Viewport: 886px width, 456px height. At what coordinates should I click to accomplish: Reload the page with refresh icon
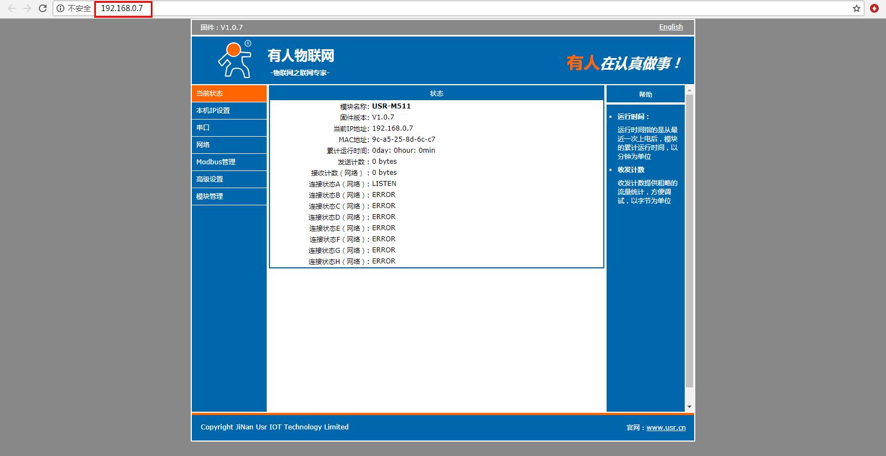pyautogui.click(x=42, y=8)
